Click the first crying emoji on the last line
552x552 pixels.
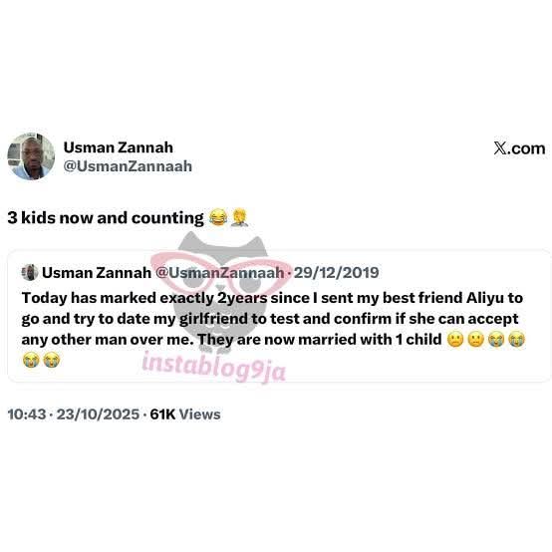click(x=31, y=360)
